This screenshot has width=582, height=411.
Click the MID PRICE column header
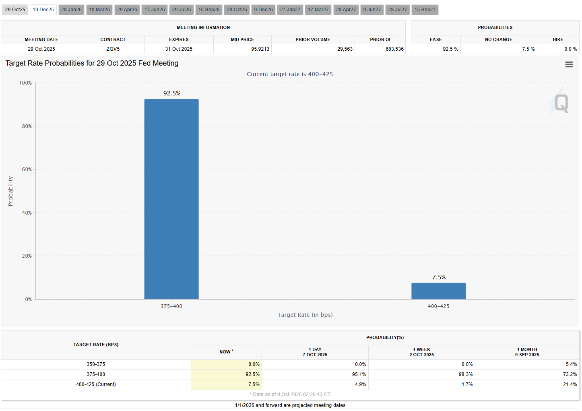[x=242, y=39]
